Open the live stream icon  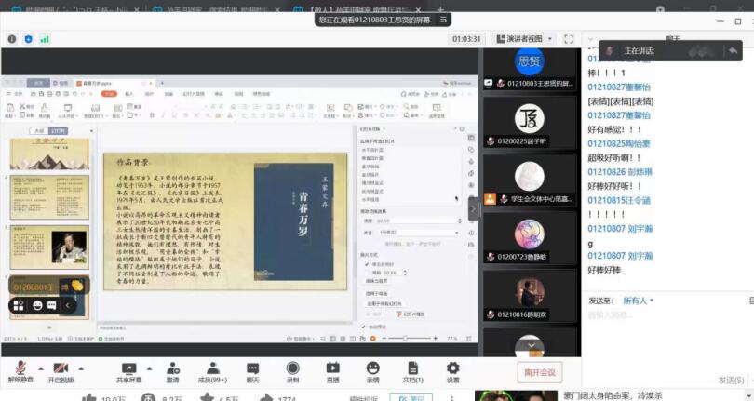332,368
